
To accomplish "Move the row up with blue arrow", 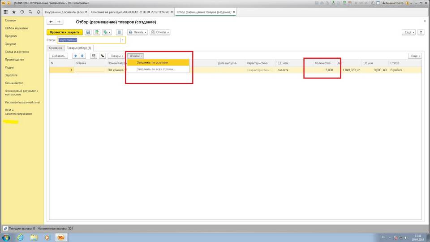I will point(76,56).
